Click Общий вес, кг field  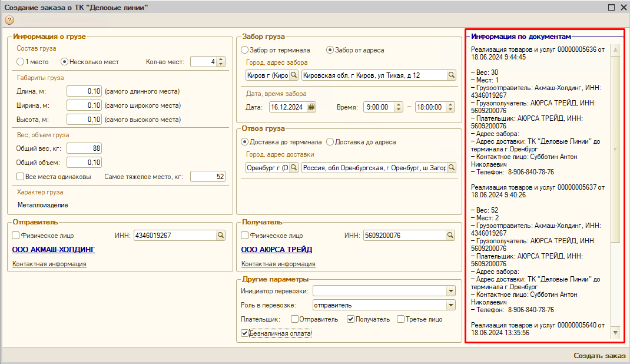coord(84,148)
